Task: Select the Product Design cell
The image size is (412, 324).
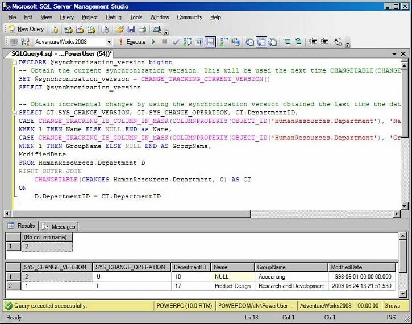Action: click(232, 286)
